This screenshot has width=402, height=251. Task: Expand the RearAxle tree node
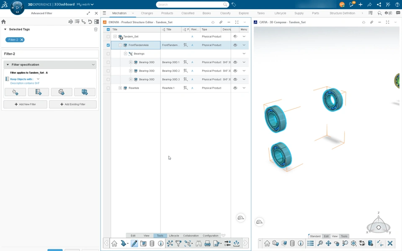click(x=120, y=88)
